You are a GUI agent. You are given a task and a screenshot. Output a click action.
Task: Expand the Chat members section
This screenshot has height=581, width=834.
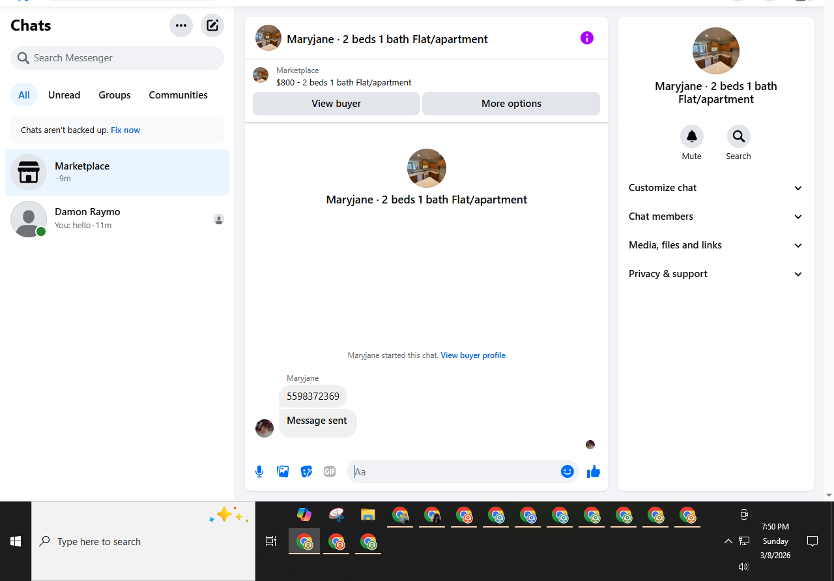click(x=716, y=216)
